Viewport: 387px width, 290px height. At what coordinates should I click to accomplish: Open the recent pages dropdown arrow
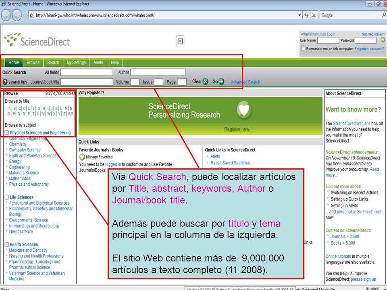[x=25, y=15]
